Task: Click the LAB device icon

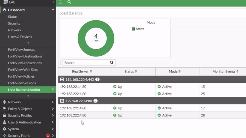Action: pos(6,2)
